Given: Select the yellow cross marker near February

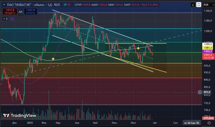Looking at the screenshot, I should tap(53, 59).
